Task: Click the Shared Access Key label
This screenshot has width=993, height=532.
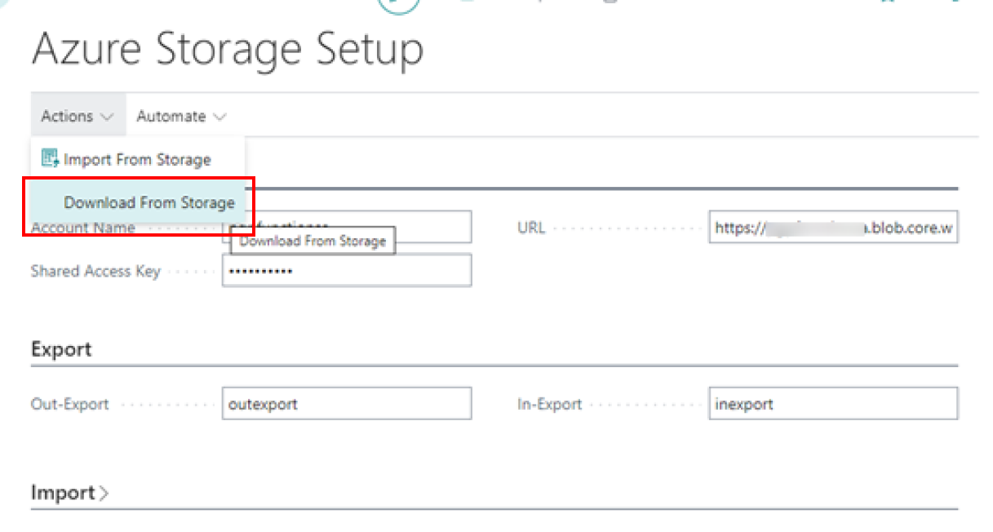Action: coord(95,272)
